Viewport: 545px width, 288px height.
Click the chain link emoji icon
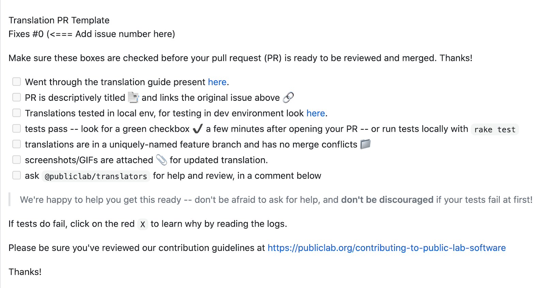tap(288, 98)
